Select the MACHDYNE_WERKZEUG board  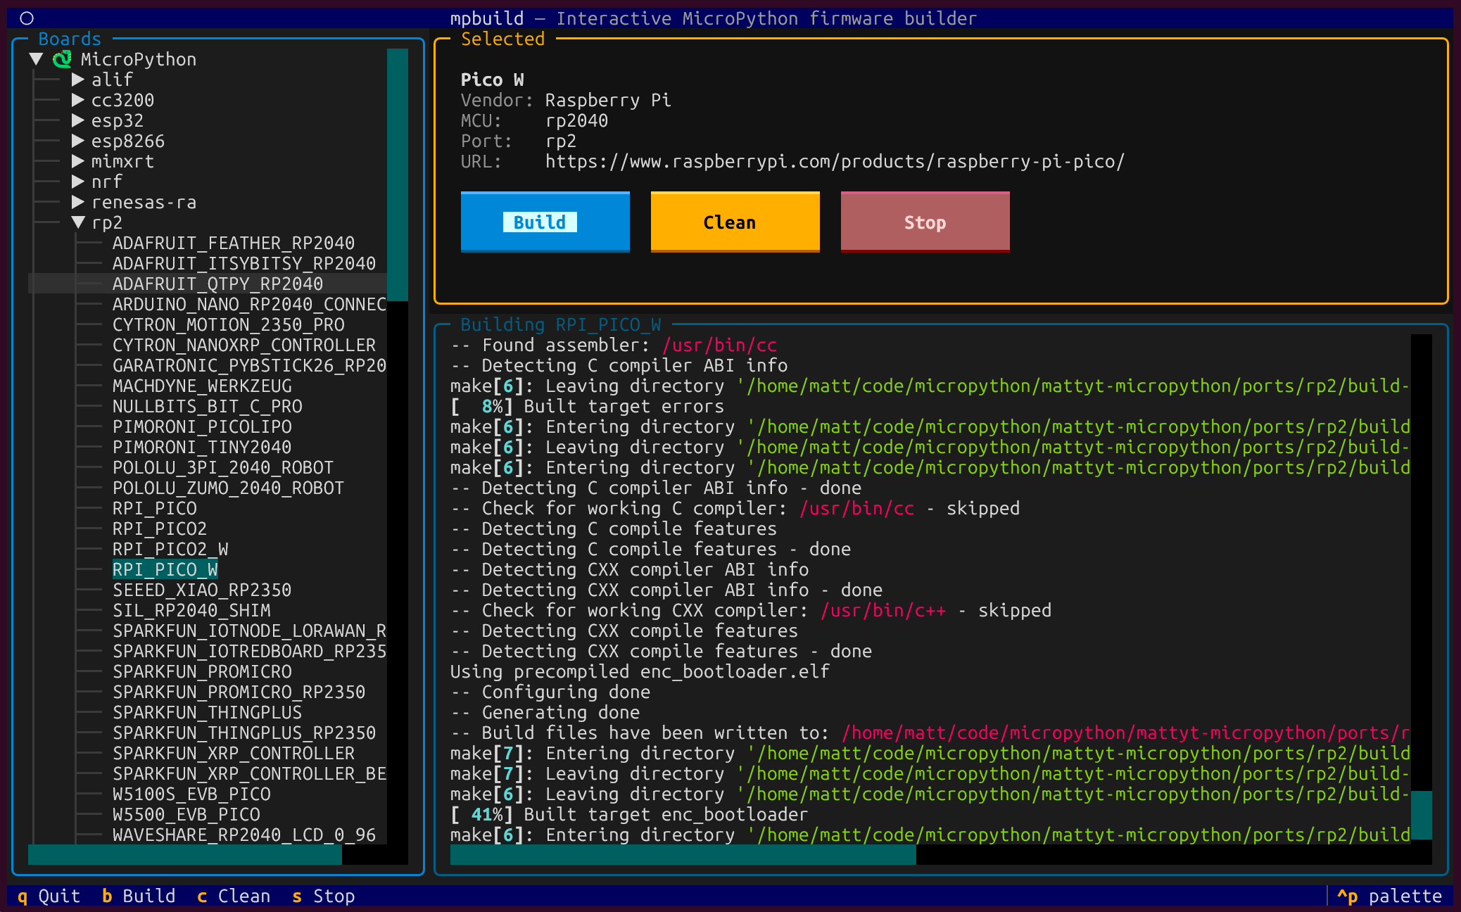(x=202, y=386)
